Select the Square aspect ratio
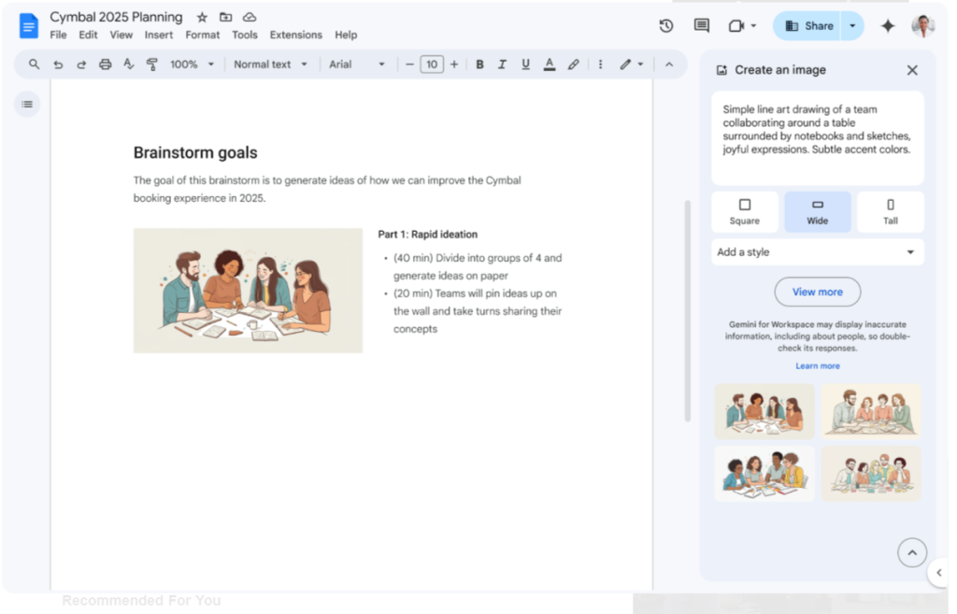The height and width of the screenshot is (614, 957). click(x=745, y=211)
